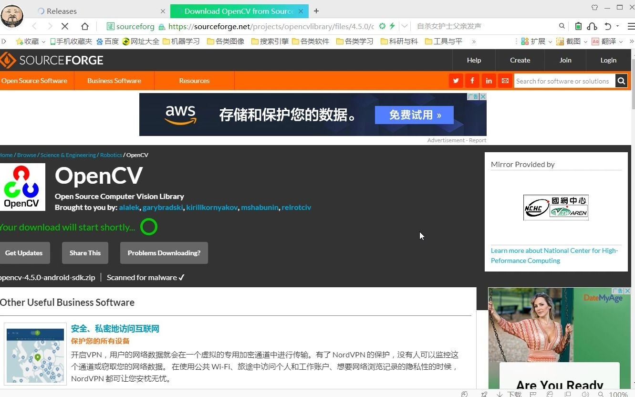Open the garybradski profile link
Viewport: 635px width, 397px height.
click(x=163, y=208)
